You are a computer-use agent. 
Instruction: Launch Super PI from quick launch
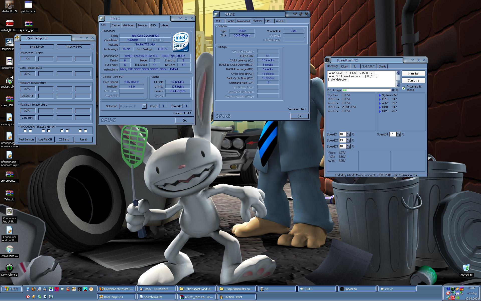(x=51, y=289)
